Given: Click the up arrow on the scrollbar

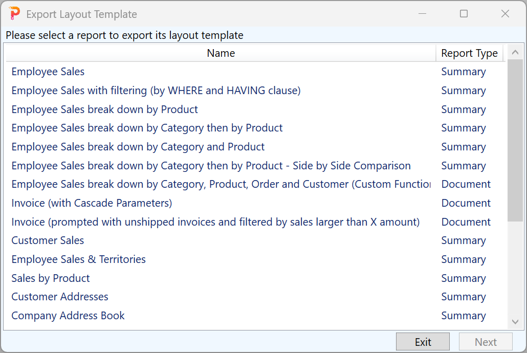Looking at the screenshot, I should 515,52.
